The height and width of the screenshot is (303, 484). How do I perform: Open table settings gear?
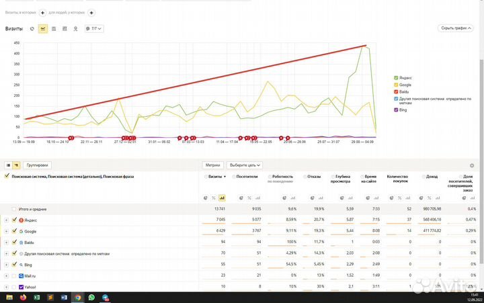click(x=472, y=166)
